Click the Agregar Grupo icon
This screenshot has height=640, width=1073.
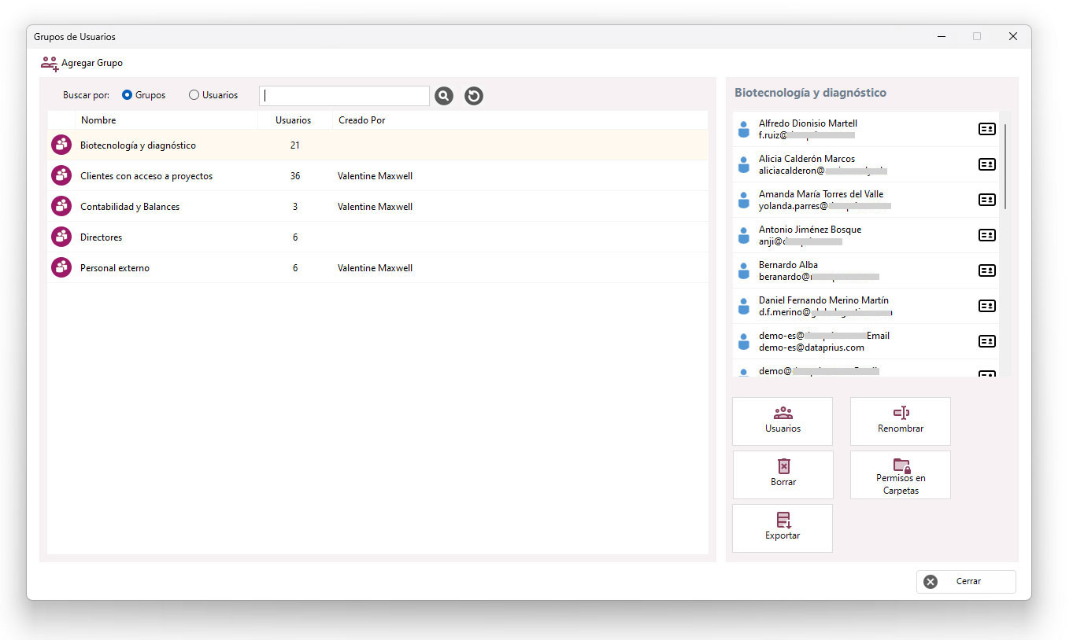[50, 64]
